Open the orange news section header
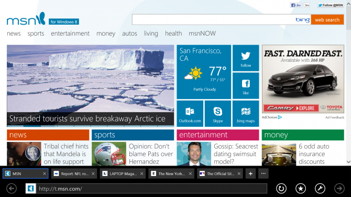Image resolution: width=351 pixels, height=197 pixels. pos(48,135)
